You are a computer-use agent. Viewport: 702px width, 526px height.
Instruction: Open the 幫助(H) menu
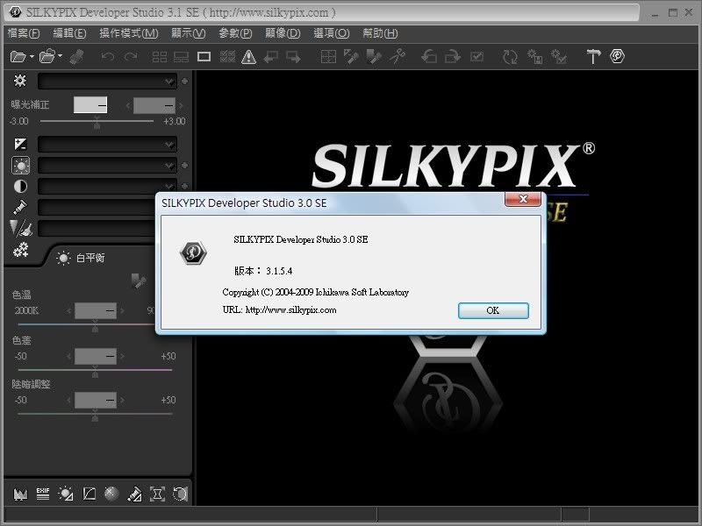379,33
